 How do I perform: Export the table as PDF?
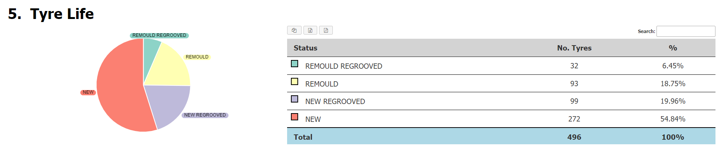pyautogui.click(x=326, y=30)
